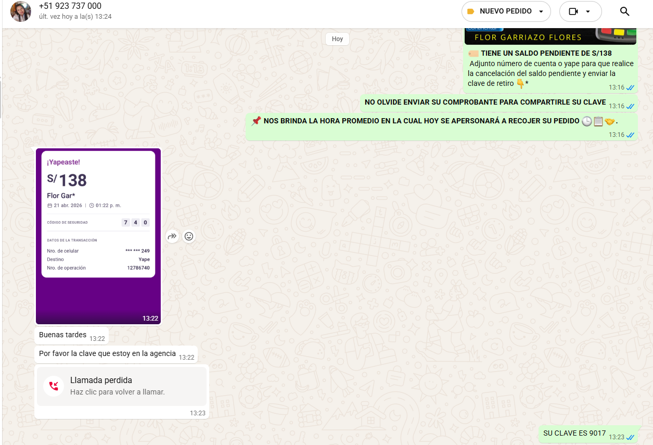Click the video call camera icon

tap(573, 11)
